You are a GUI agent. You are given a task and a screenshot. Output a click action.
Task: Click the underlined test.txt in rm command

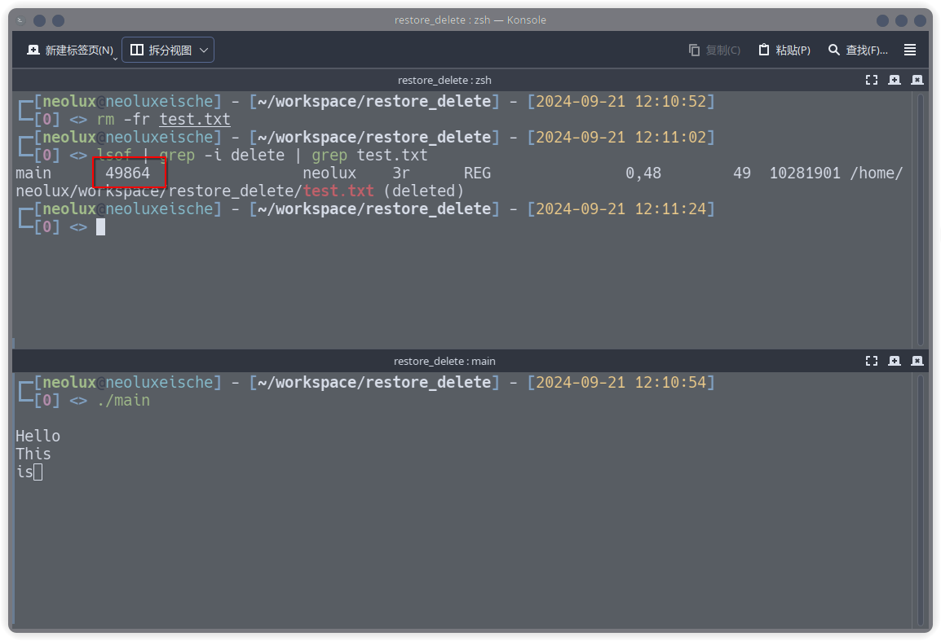pyautogui.click(x=194, y=120)
